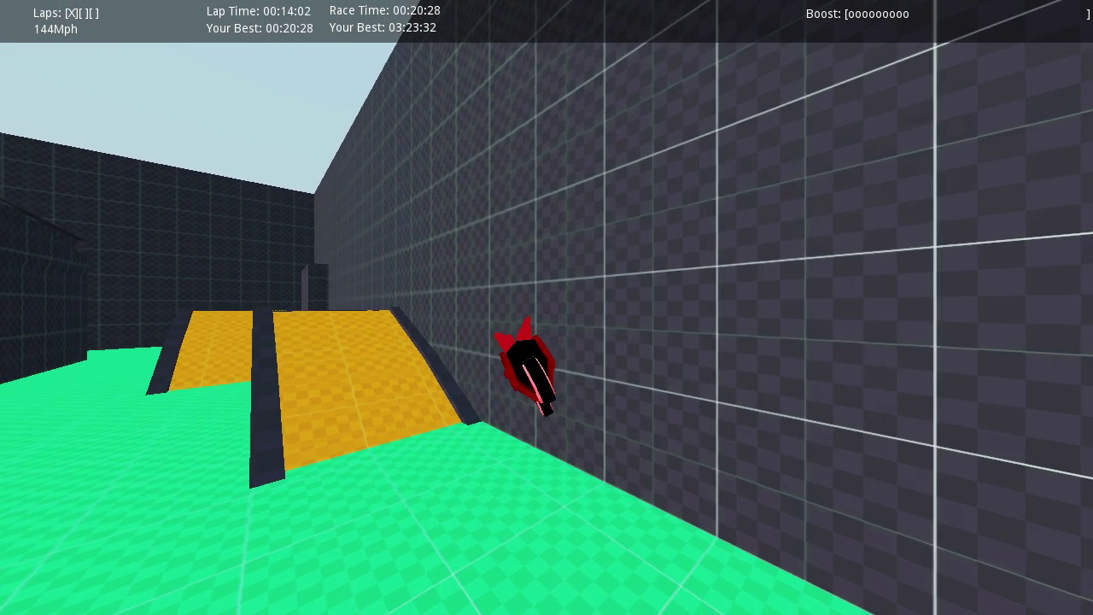Click the dark wall on the far left

point(43,282)
